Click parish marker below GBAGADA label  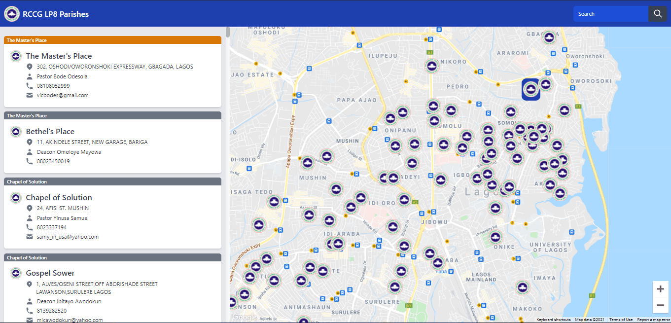click(x=549, y=37)
